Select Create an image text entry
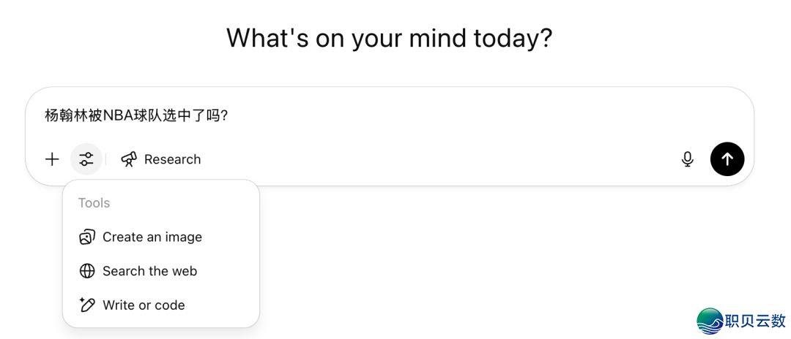The width and height of the screenshot is (791, 339). [x=152, y=237]
